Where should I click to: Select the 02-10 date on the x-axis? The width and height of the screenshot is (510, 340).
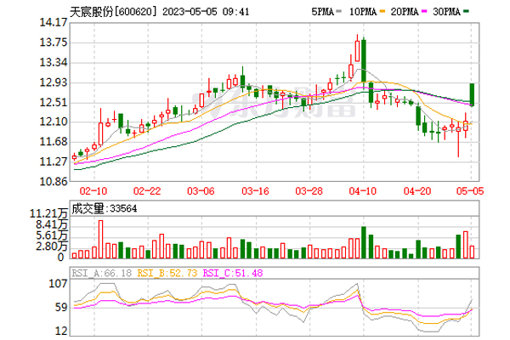pos(93,193)
